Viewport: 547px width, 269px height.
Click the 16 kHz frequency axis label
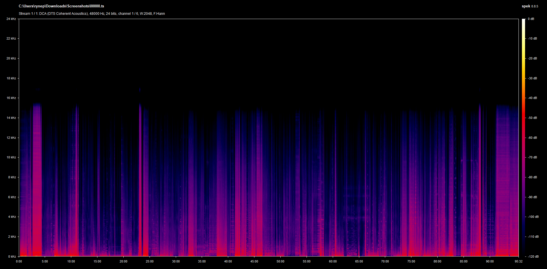[x=11, y=98]
